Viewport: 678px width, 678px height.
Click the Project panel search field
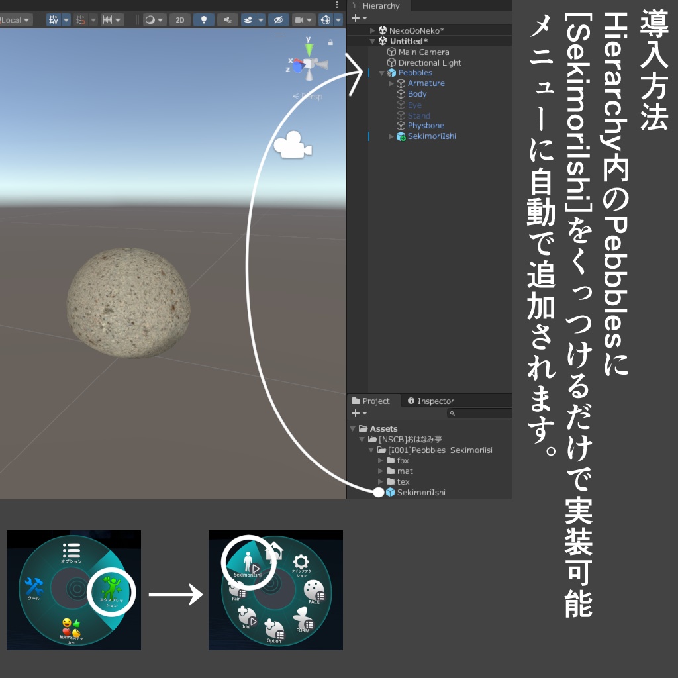click(x=478, y=412)
